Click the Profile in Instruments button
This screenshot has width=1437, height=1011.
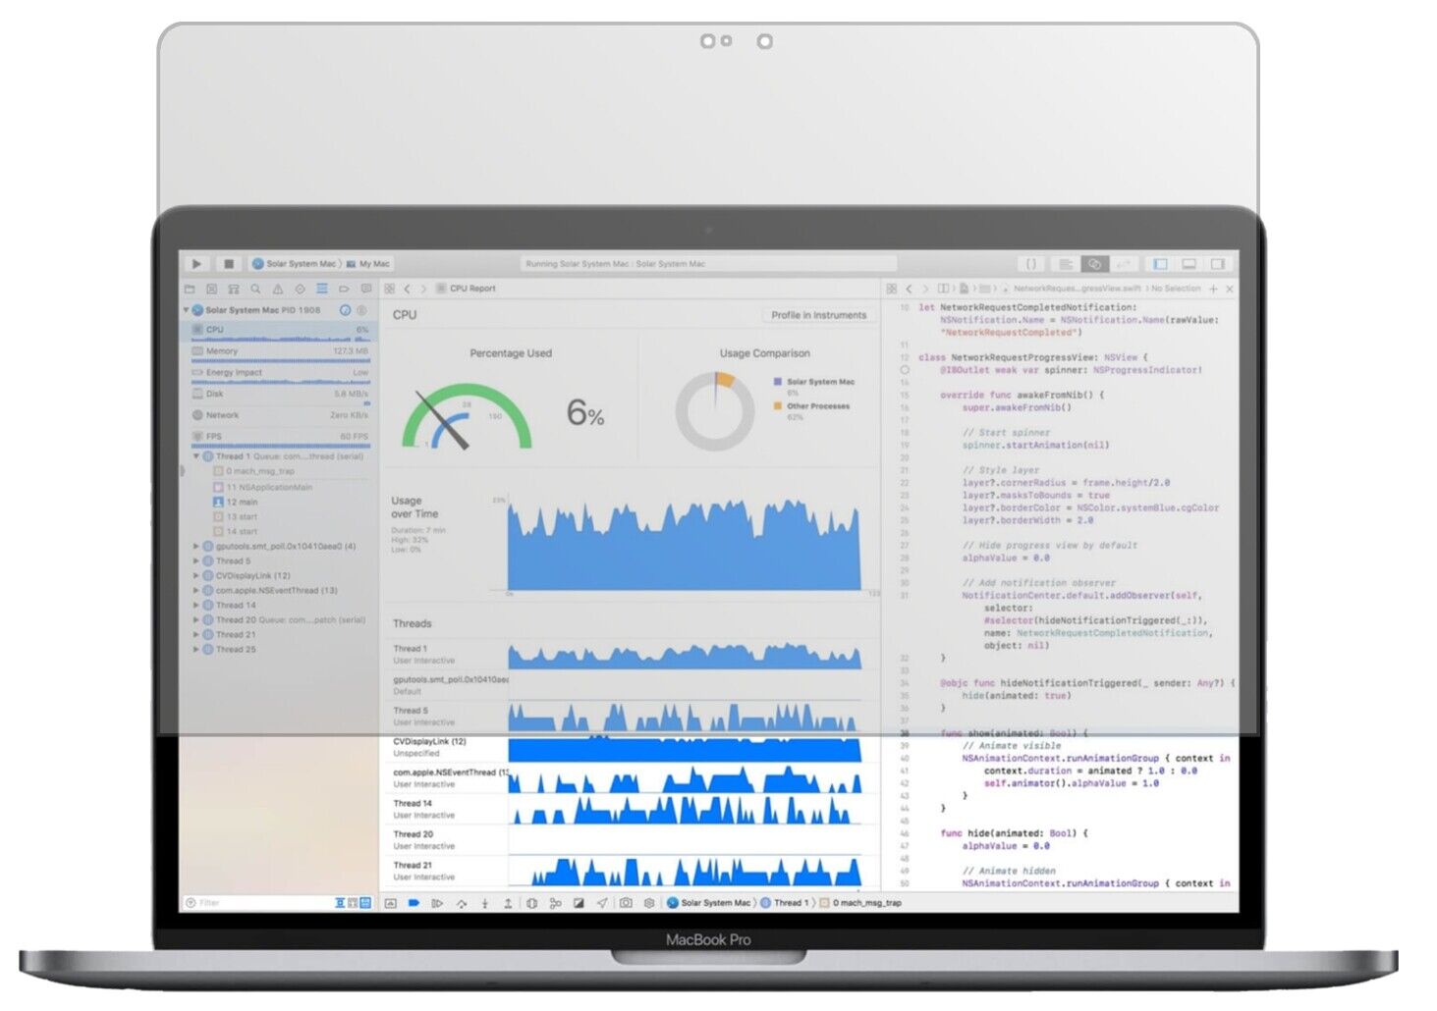(818, 315)
